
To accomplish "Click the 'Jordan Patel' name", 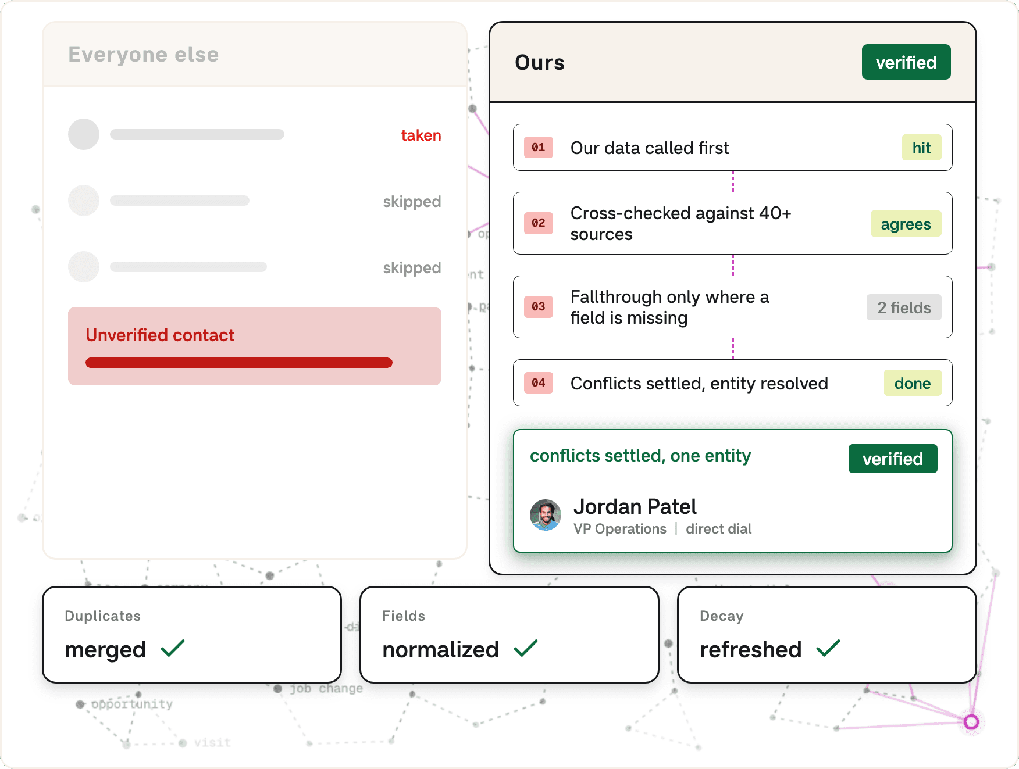I will [x=635, y=507].
